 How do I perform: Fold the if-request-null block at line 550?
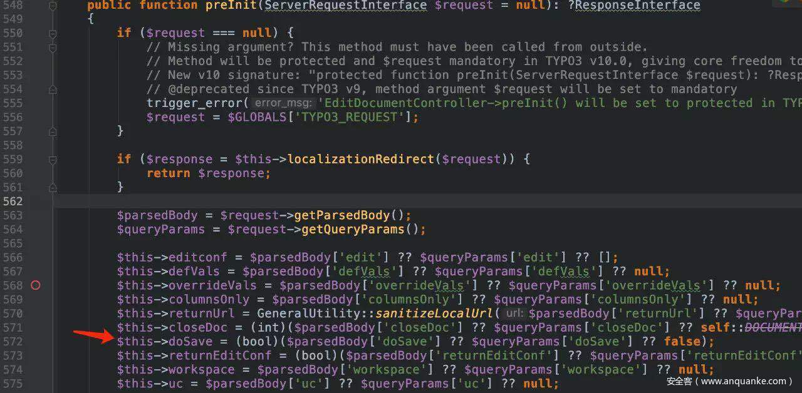point(53,33)
